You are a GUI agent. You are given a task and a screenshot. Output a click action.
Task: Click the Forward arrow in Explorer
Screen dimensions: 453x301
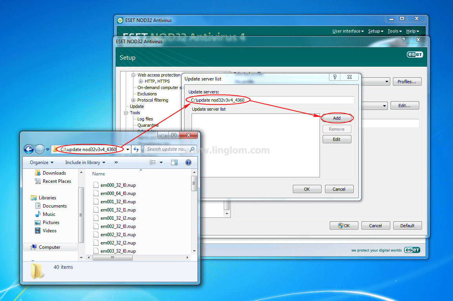[40, 150]
